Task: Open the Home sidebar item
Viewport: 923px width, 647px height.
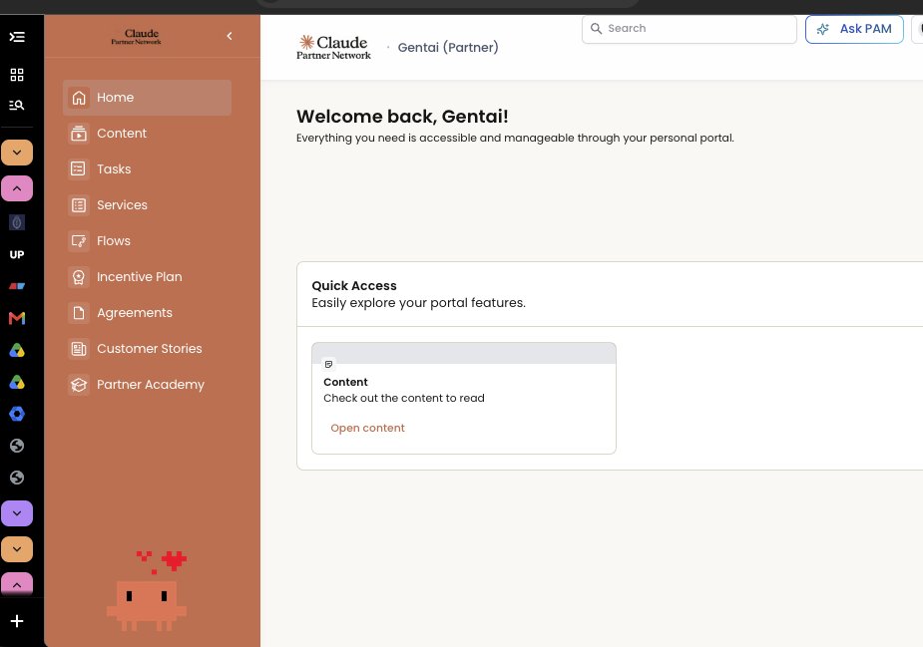Action: pyautogui.click(x=147, y=98)
